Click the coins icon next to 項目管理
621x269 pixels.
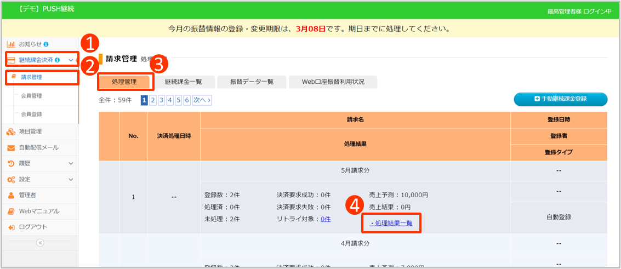tap(11, 131)
